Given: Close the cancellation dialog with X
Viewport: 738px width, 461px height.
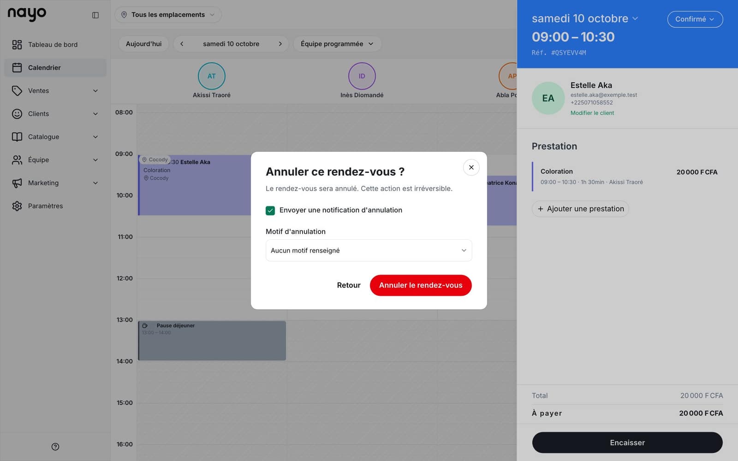Looking at the screenshot, I should point(471,167).
